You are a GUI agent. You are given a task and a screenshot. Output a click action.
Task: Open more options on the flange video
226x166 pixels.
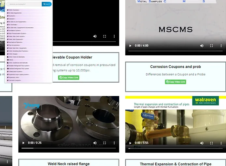click(x=114, y=143)
